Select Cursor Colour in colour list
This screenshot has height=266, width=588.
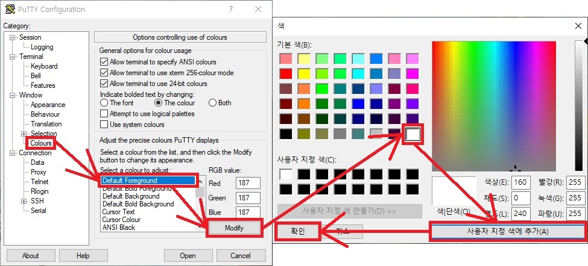click(x=121, y=220)
